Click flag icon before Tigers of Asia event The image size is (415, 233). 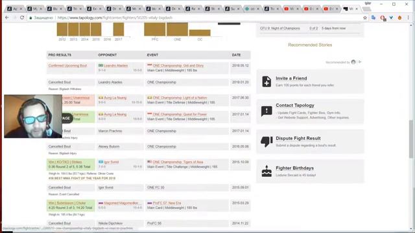150,162
